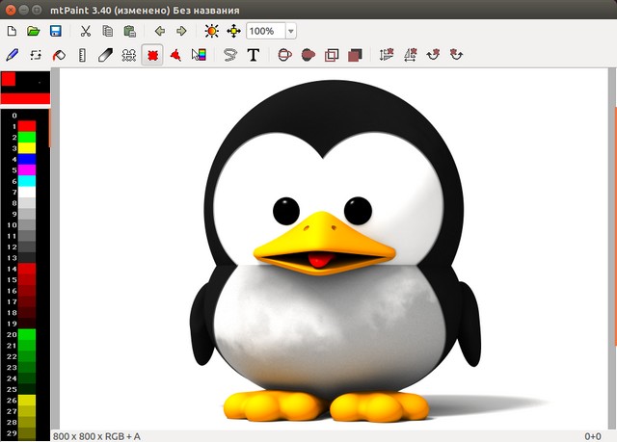Pick dark green swatch at index 23
Screen dimensions: 617x442
tap(27, 367)
